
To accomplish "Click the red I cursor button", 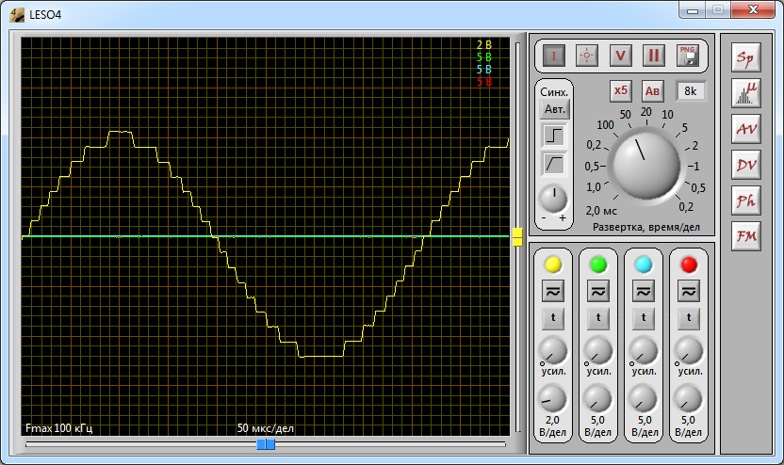I will tap(553, 56).
